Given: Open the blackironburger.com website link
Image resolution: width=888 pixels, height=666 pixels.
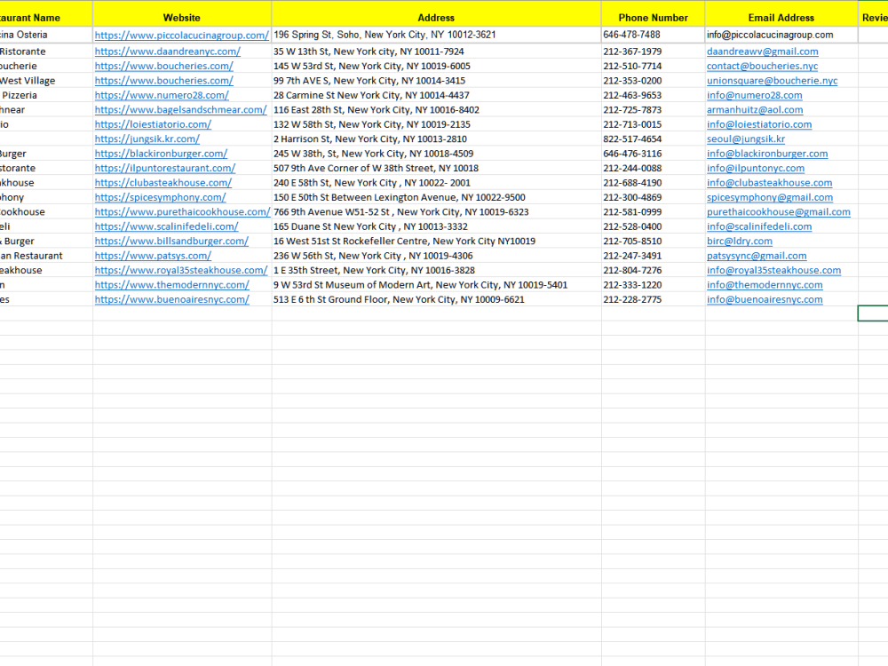Looking at the screenshot, I should coord(161,154).
